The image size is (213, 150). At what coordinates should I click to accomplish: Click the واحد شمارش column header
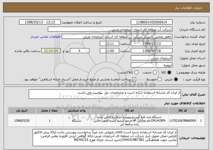click(x=77, y=111)
